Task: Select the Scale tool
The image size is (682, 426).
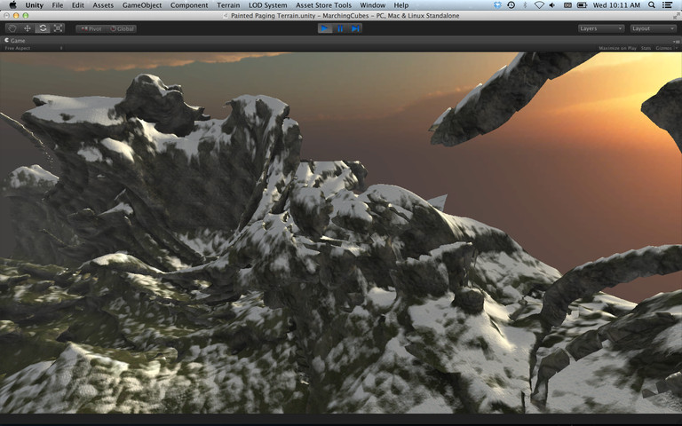Action: tap(58, 28)
